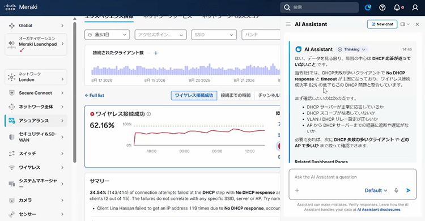Click the info icon beside ワイヤレス接続成功
Viewport: 425px width, 221px height.
148,114
